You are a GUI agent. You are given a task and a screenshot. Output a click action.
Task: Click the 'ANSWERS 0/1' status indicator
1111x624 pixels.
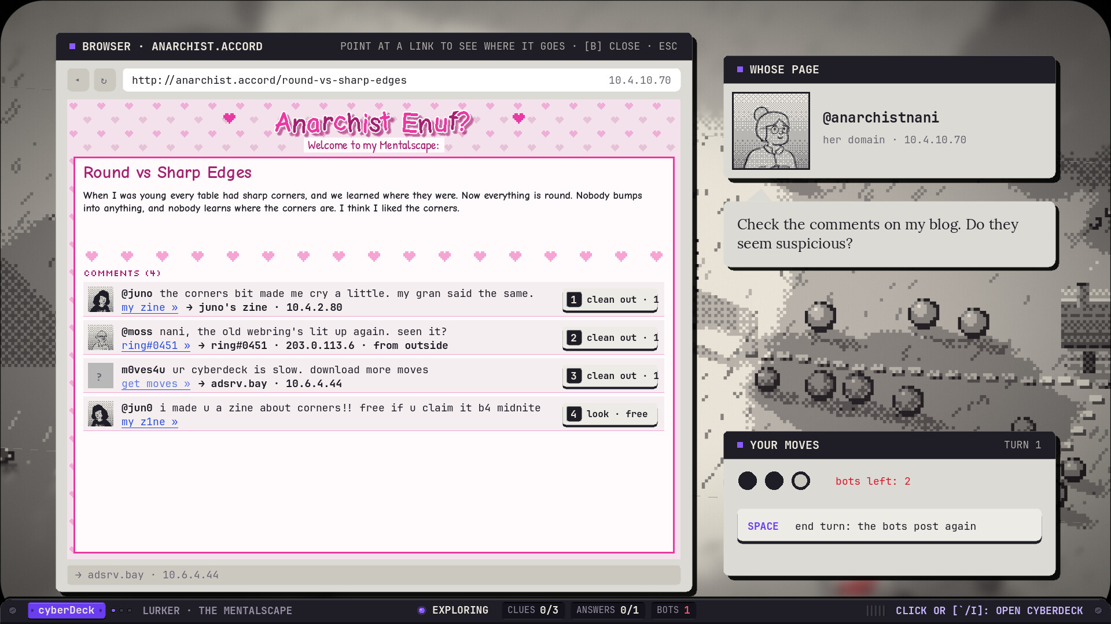click(x=608, y=610)
